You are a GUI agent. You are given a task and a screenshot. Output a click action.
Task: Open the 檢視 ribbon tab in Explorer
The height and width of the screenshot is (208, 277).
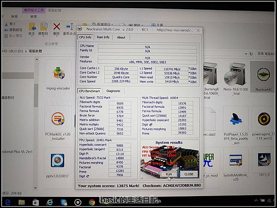[14, 17]
